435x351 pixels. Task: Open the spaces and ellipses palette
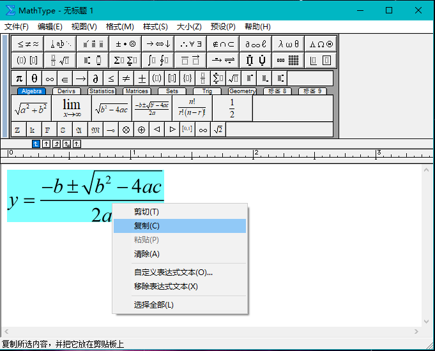click(x=60, y=44)
